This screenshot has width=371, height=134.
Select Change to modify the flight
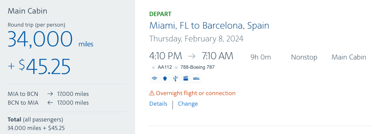click(x=188, y=104)
